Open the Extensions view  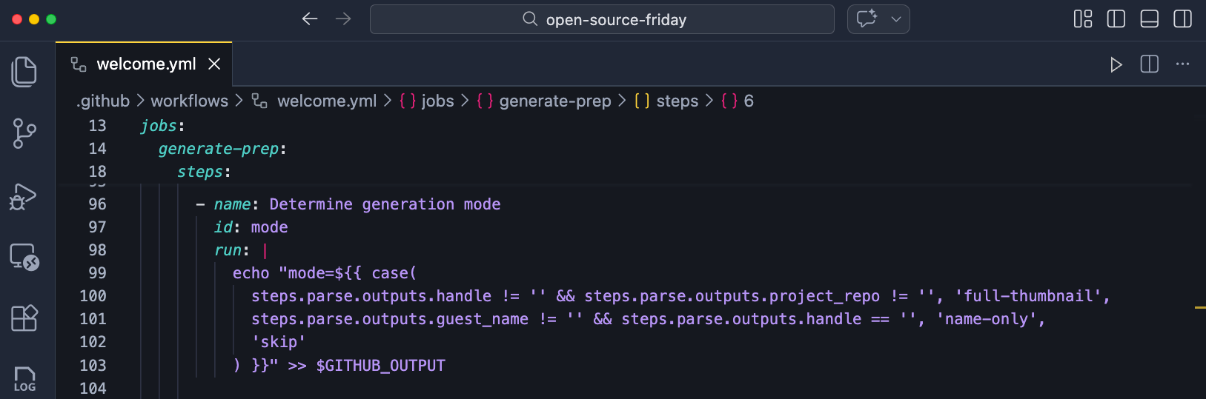pyautogui.click(x=24, y=318)
